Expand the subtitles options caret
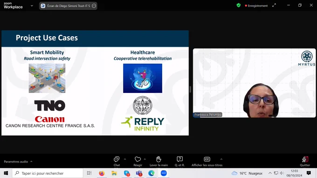This screenshot has width=317, height=178. [221, 159]
